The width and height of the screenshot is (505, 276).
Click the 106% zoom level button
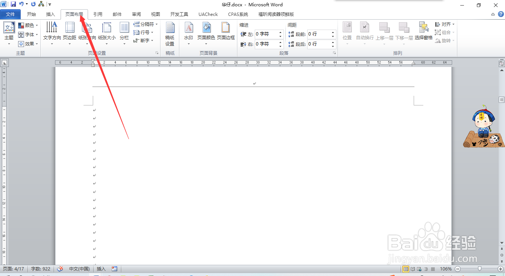tap(446, 269)
